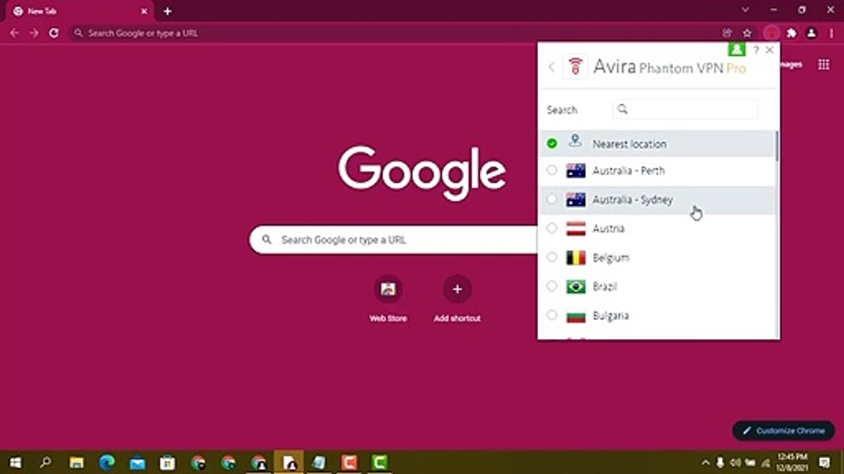Click the green Avira account icon

click(737, 49)
